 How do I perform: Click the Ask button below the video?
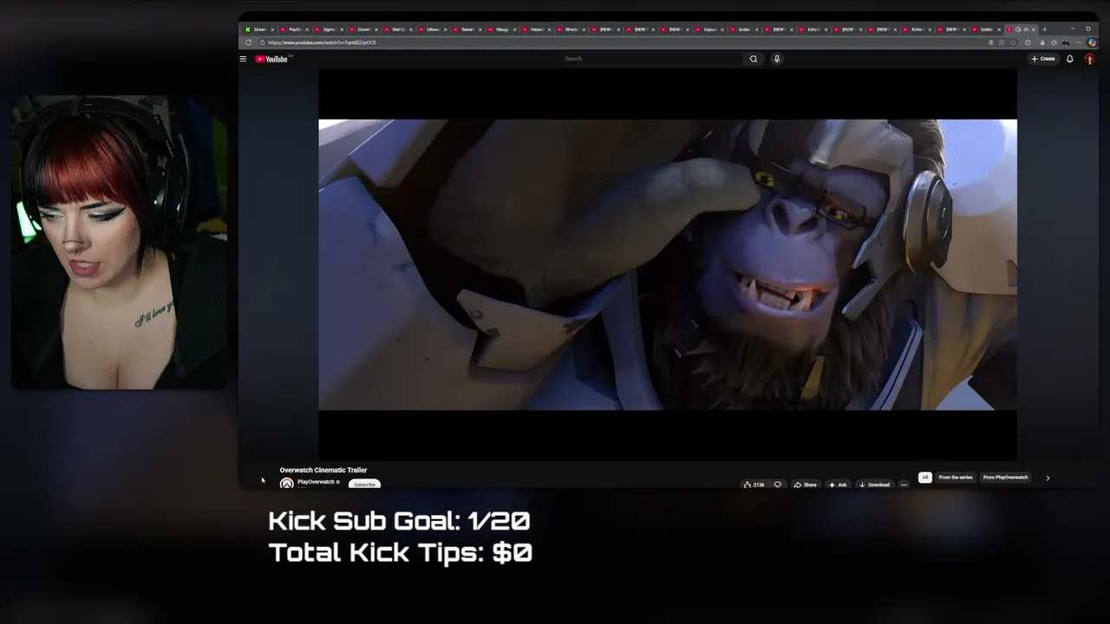[838, 484]
